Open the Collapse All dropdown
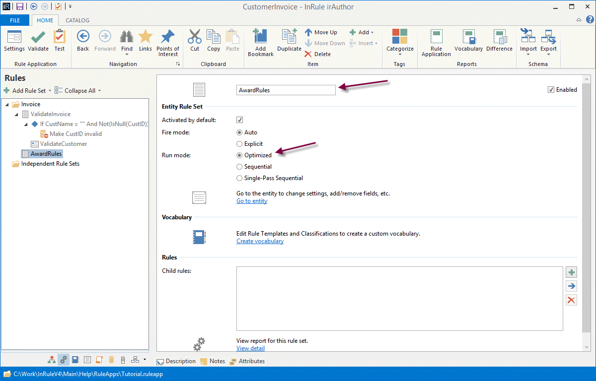The width and height of the screenshot is (596, 381). coord(77,91)
